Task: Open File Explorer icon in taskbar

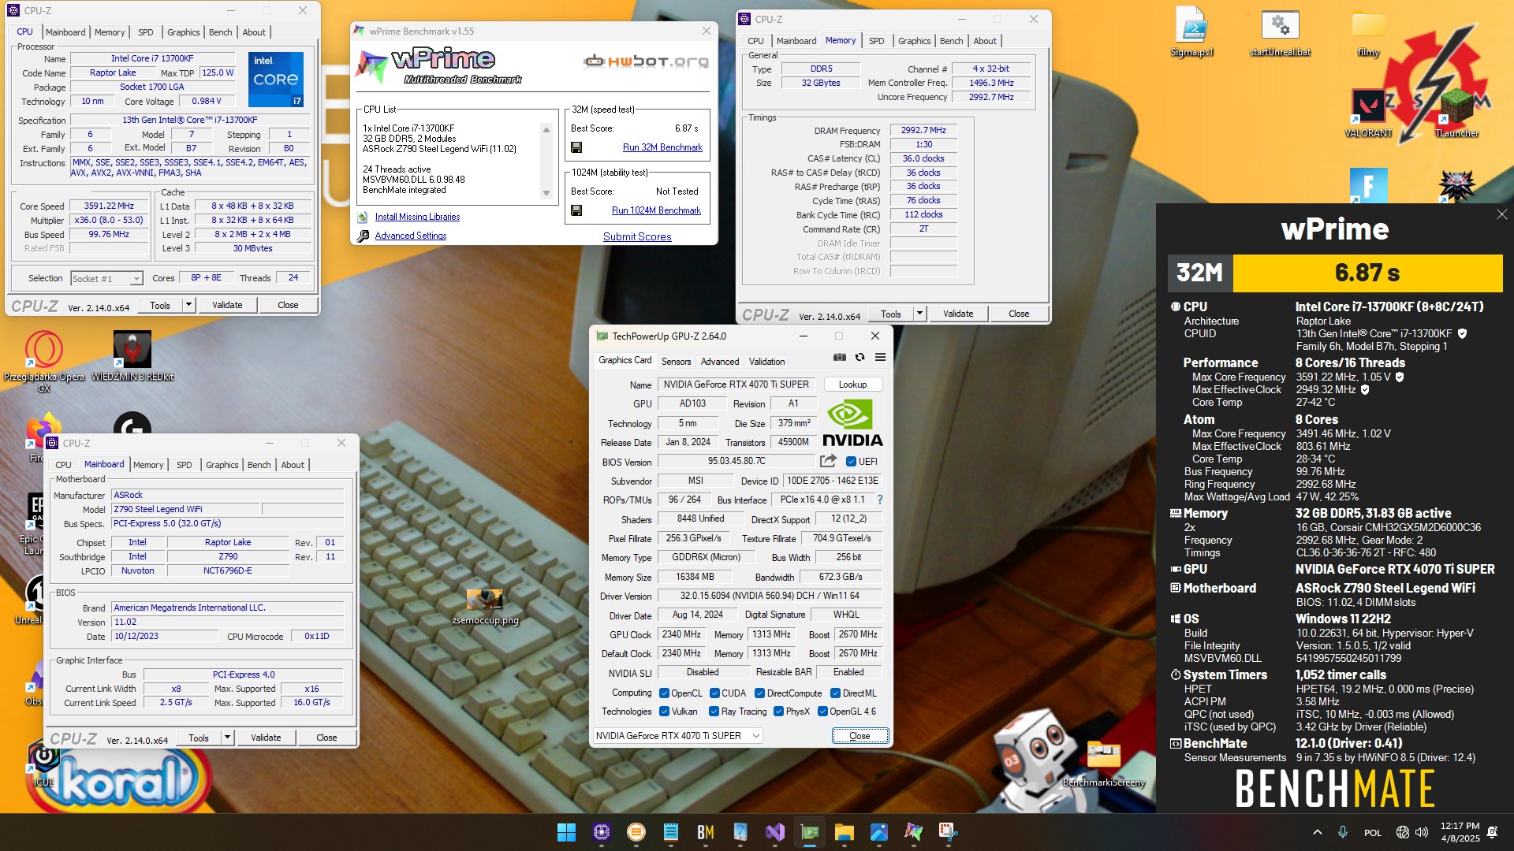Action: [x=845, y=832]
